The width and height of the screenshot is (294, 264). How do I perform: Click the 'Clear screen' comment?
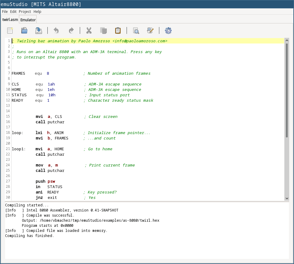[x=101, y=117]
